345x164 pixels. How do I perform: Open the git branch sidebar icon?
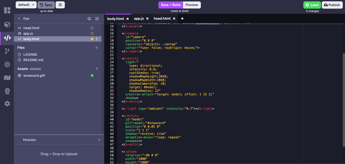pyautogui.click(x=7, y=51)
